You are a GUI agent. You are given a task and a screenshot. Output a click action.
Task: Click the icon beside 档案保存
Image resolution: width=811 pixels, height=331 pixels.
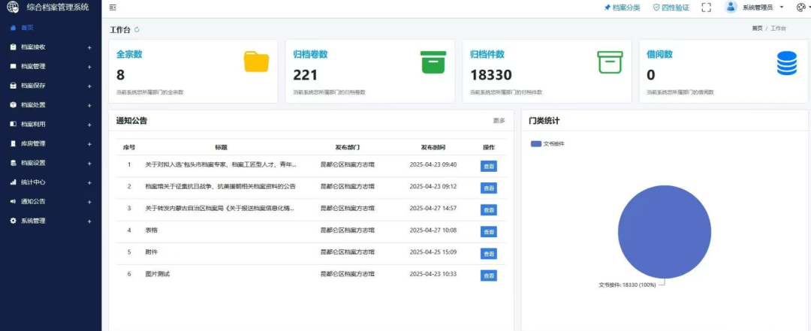[x=14, y=86]
